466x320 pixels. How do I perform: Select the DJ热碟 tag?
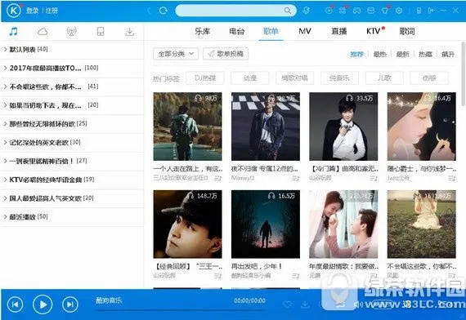[x=205, y=78]
